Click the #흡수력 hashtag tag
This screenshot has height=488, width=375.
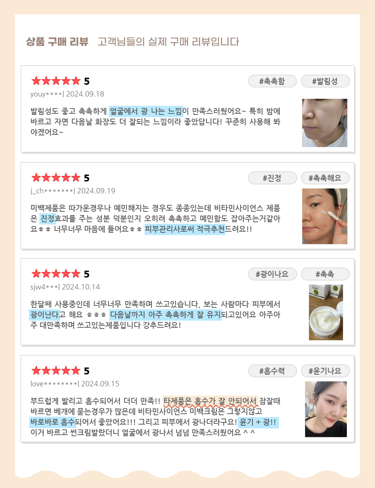click(272, 371)
